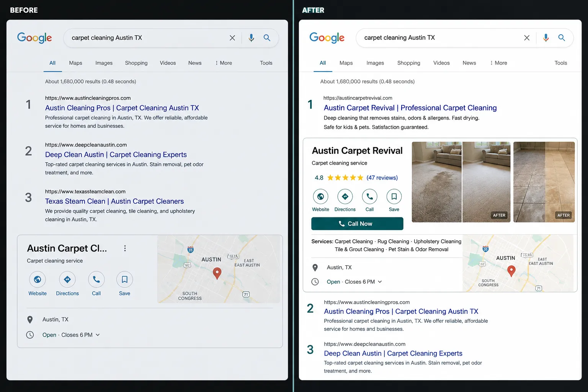The image size is (588, 392).
Task: Open the Website icon in BEFORE business card
Action: click(x=38, y=279)
